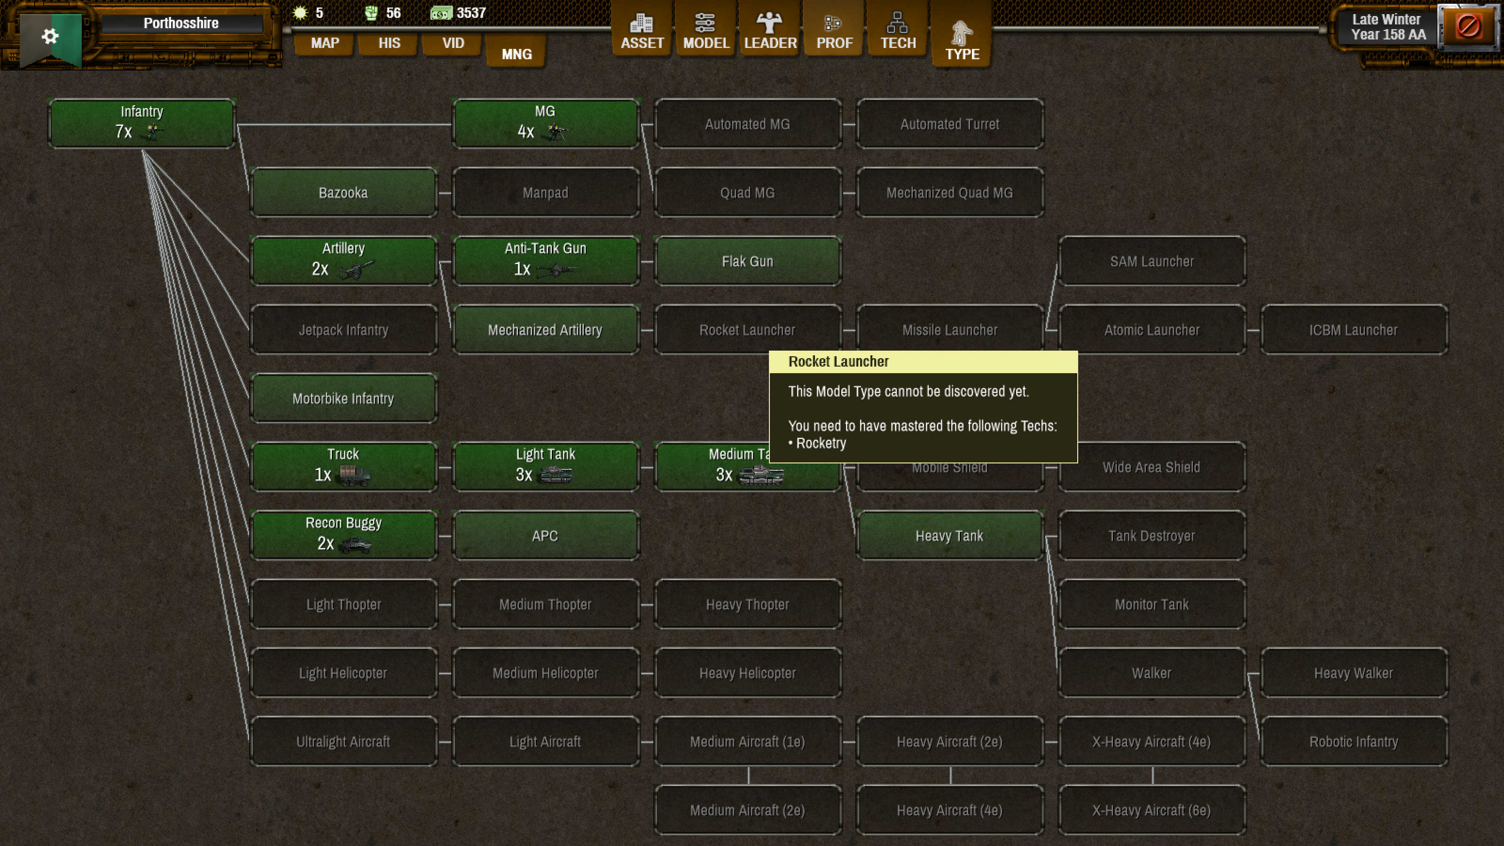Select the Robotic Infantry model type
Screen dimensions: 1504x846
(x=1354, y=742)
